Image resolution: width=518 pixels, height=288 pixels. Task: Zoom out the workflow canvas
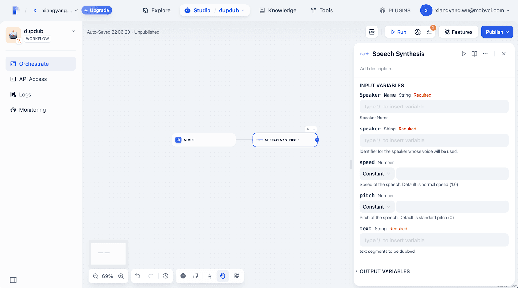click(x=96, y=276)
